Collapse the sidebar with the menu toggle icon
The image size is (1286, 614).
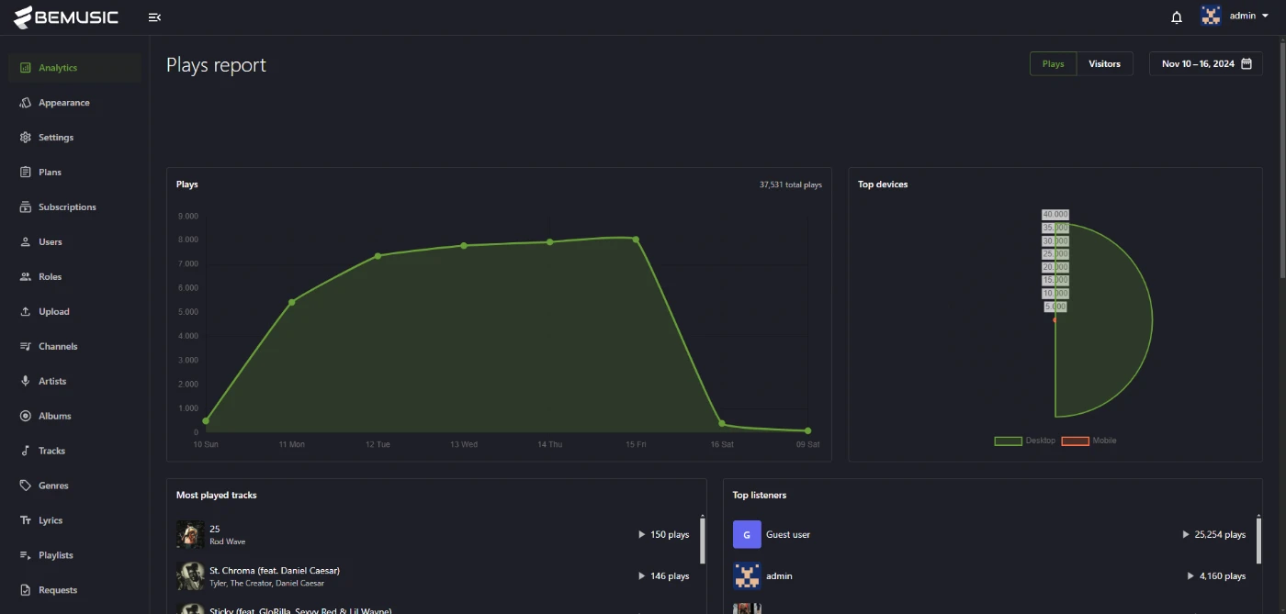[x=154, y=17]
